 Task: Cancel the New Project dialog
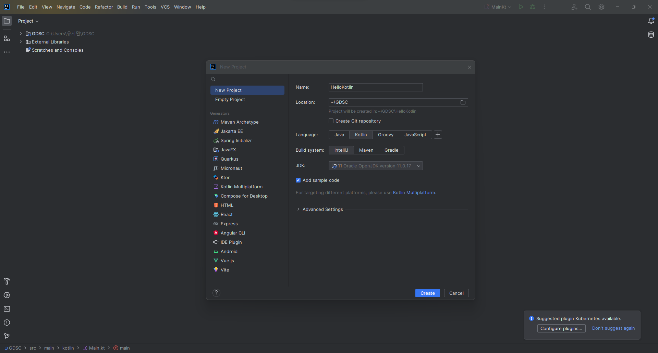(456, 293)
